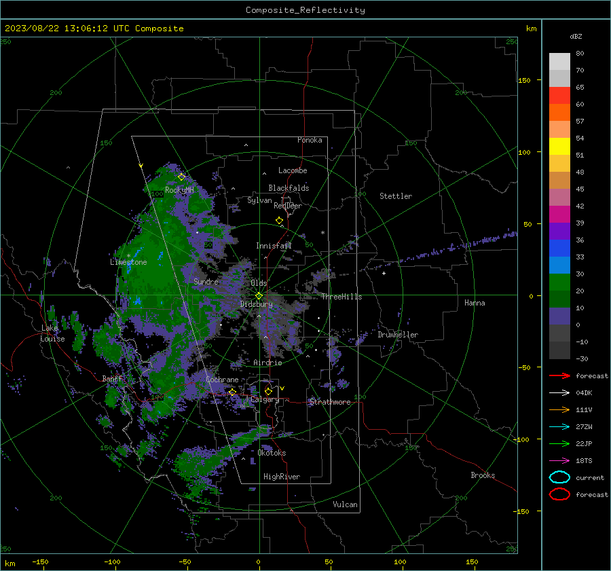
Task: Click the yellow V marker northwest of RockyMH
Action: click(x=141, y=166)
